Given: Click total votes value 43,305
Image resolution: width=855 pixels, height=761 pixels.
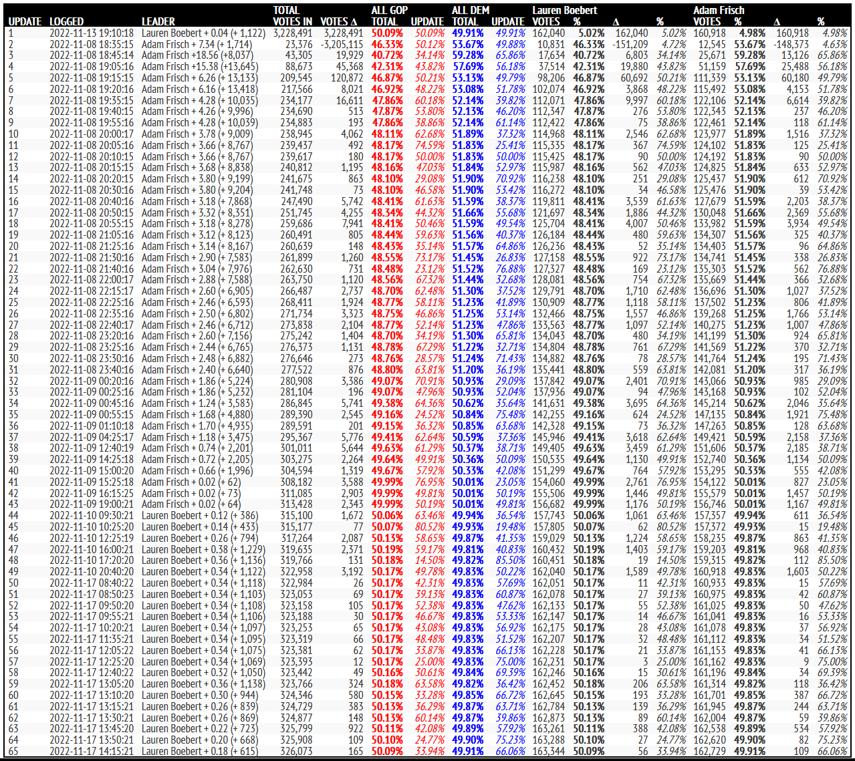Looking at the screenshot, I should coord(298,55).
